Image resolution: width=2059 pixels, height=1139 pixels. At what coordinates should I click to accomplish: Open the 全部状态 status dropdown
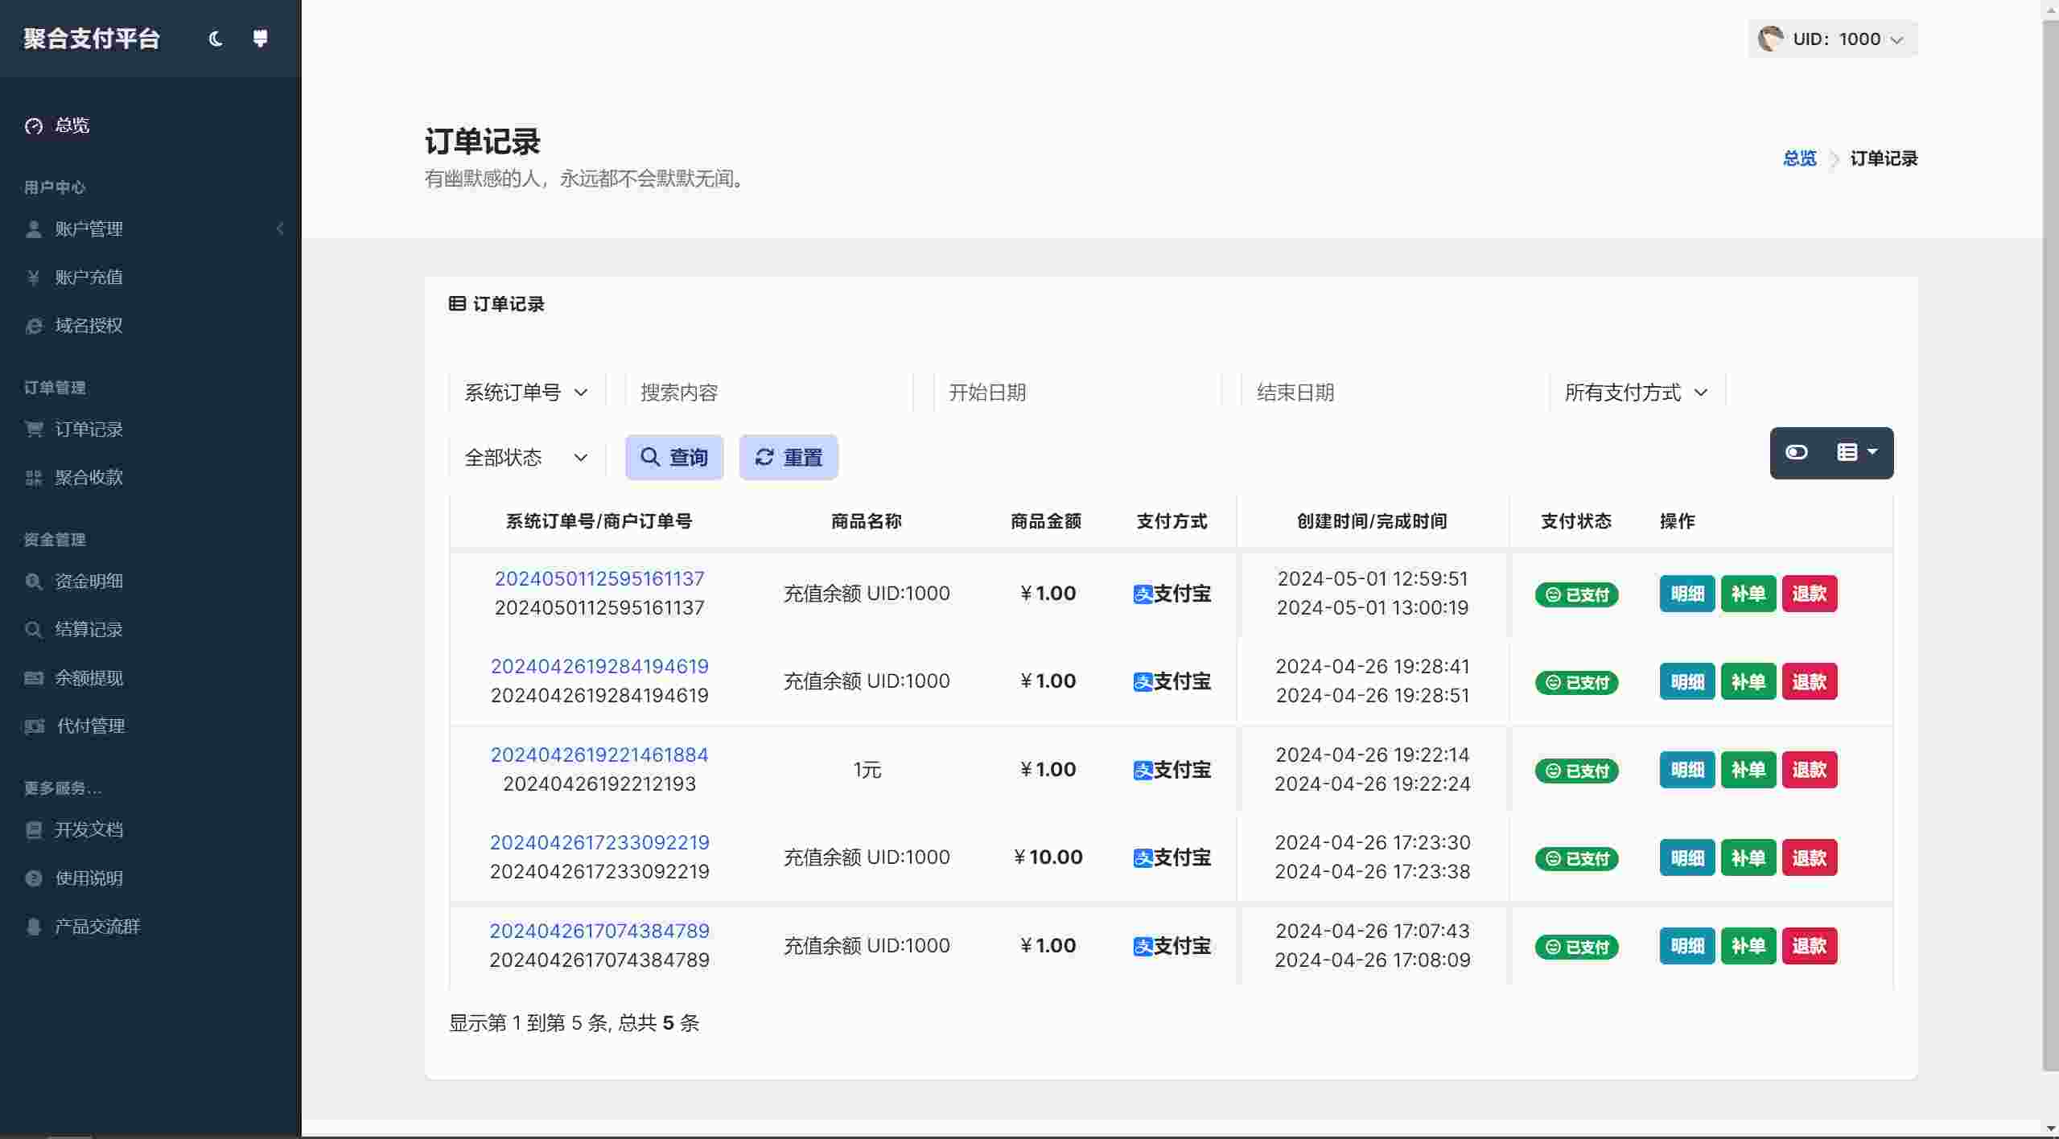point(526,458)
